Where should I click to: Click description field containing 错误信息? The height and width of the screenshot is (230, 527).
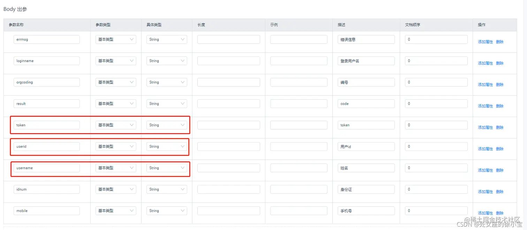coord(366,39)
